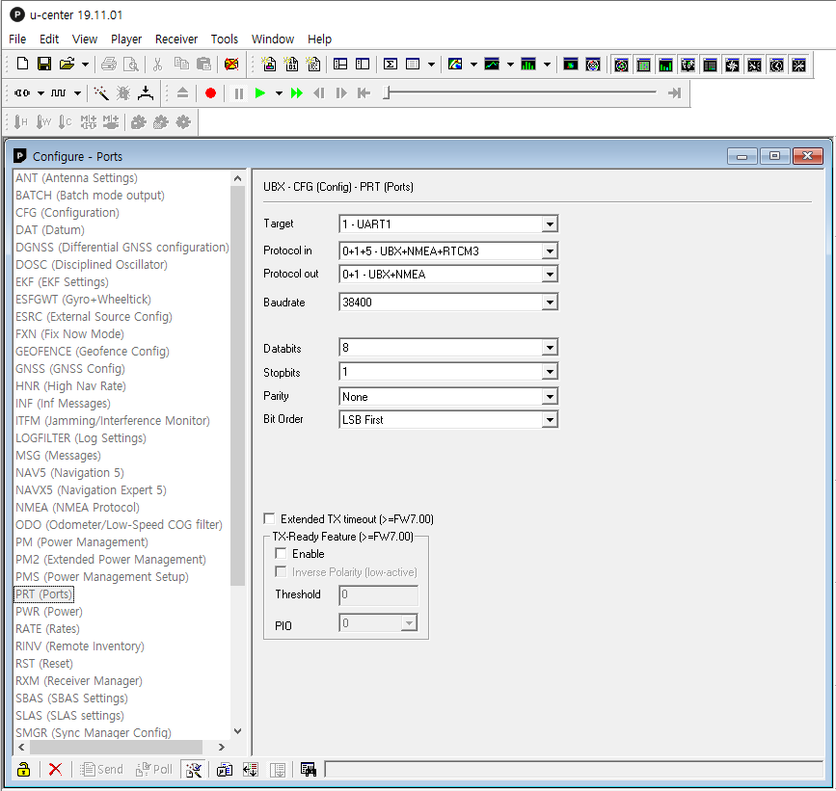Open the Player menu

(126, 39)
